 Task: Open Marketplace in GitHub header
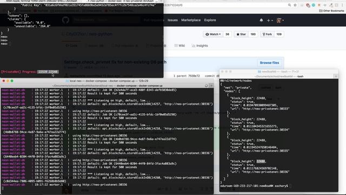tap(191, 20)
